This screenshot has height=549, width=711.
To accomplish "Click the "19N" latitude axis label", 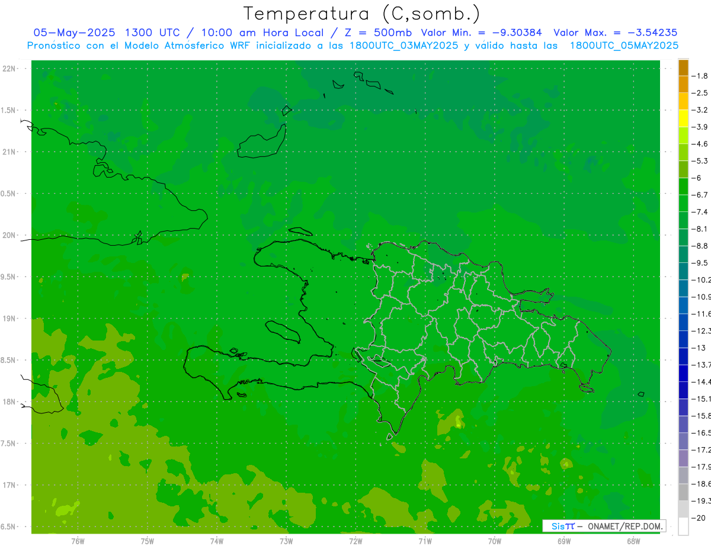I will coord(9,319).
